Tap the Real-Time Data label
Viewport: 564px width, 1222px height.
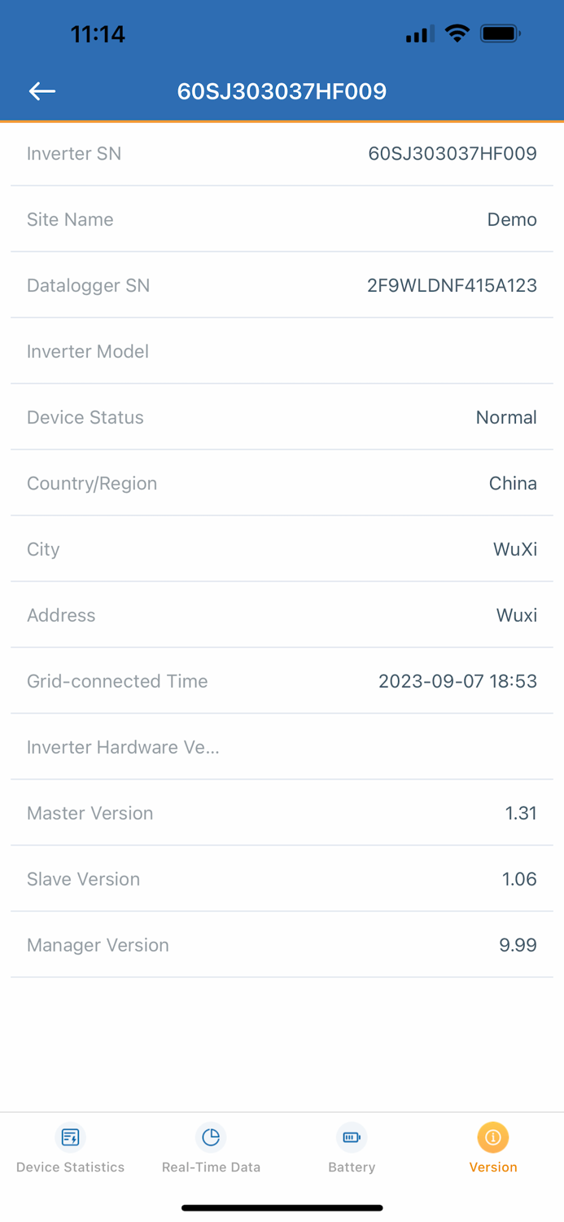coord(211,1167)
